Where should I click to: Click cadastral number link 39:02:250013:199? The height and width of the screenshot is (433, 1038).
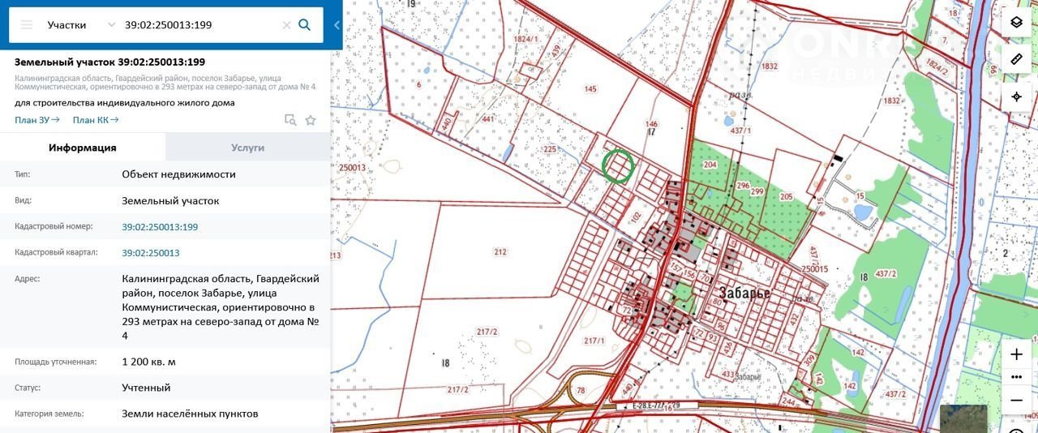click(160, 227)
